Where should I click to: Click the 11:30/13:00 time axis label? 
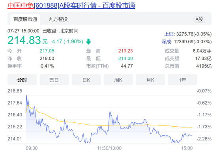tap(109, 148)
